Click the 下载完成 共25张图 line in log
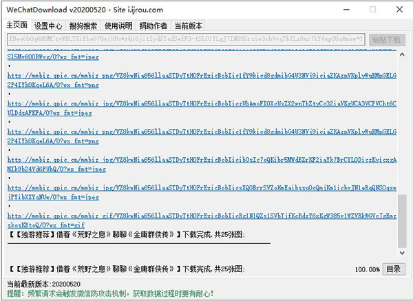The height and width of the screenshot is (301, 413). 127,234
